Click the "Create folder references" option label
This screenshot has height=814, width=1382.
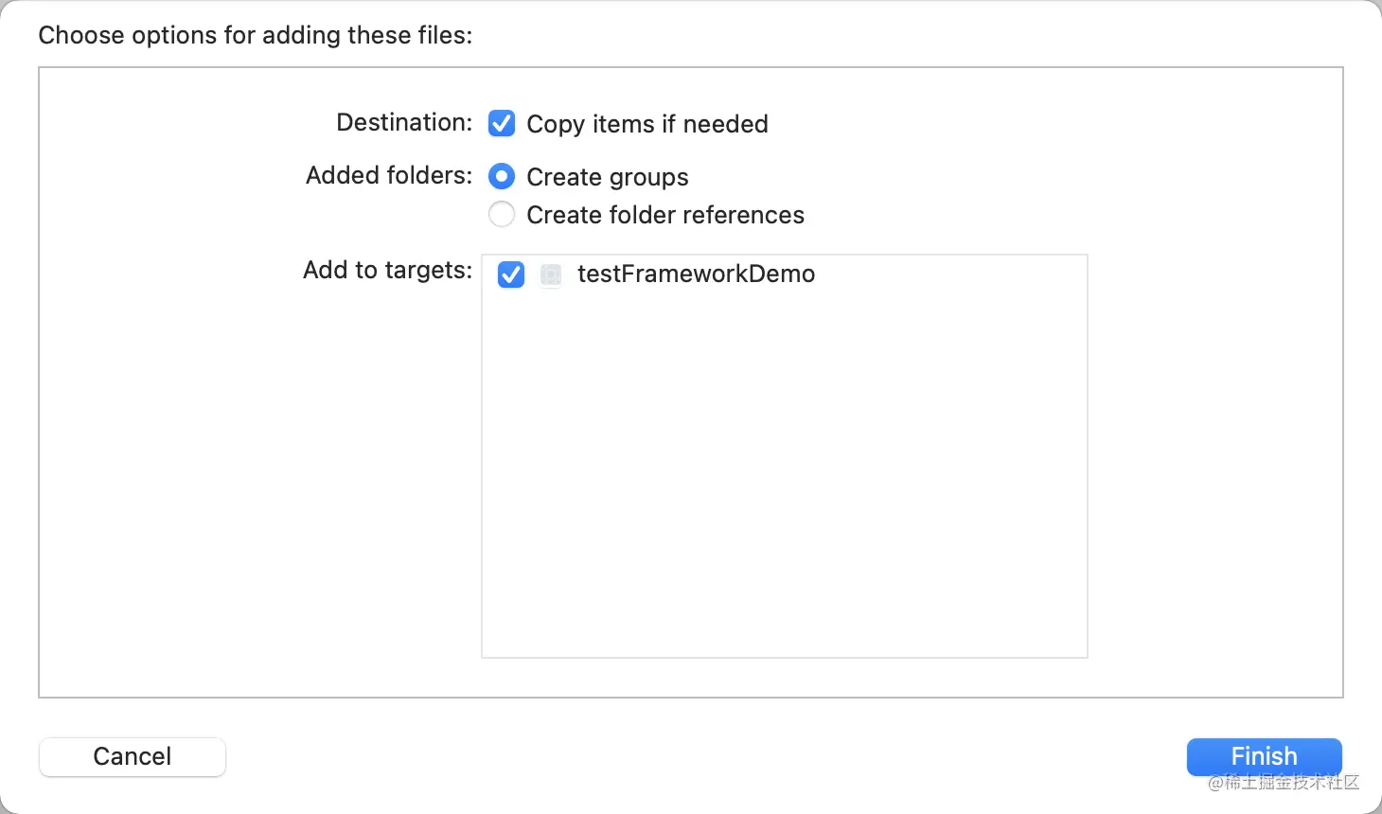[664, 215]
